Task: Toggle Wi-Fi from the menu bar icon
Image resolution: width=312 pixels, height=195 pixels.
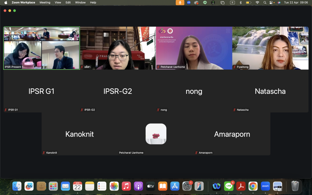Action: point(257,2)
